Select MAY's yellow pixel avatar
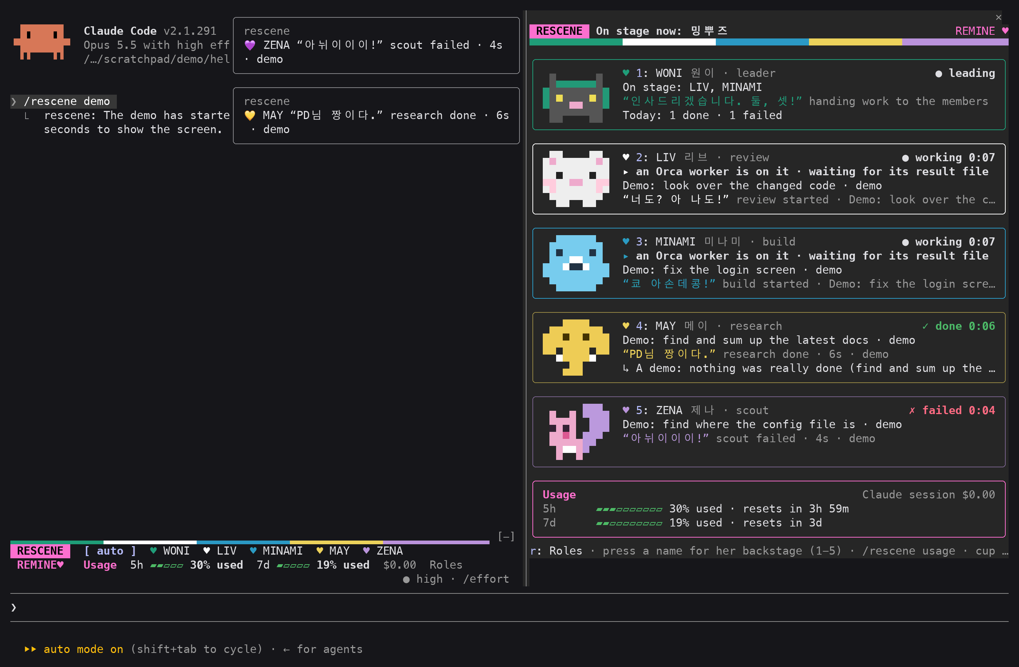Image resolution: width=1019 pixels, height=667 pixels. click(x=576, y=347)
